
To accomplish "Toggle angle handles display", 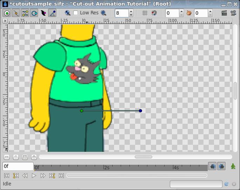I will [52, 13].
